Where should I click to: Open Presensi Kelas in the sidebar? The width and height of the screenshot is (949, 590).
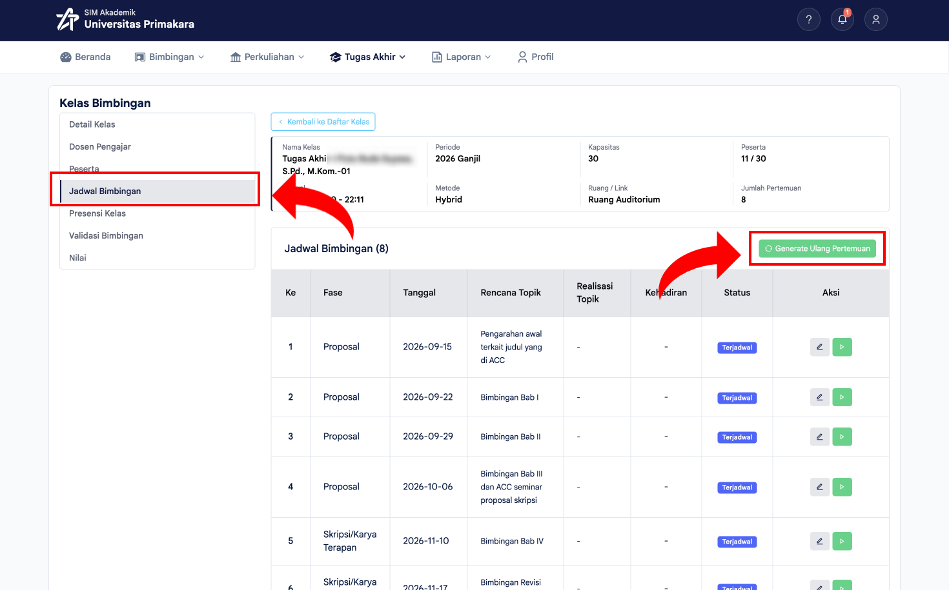(158, 213)
